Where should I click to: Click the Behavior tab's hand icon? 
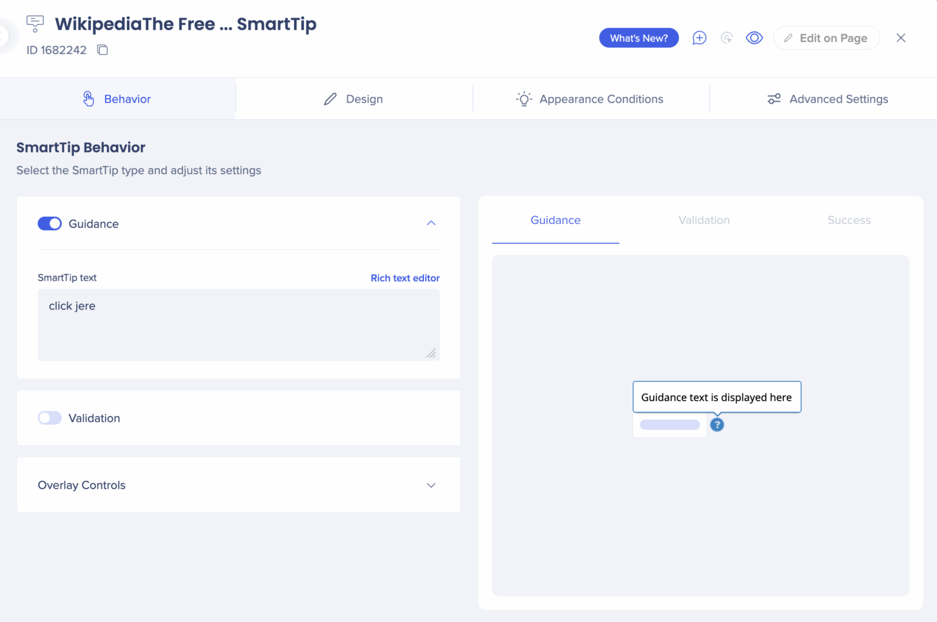click(x=88, y=98)
